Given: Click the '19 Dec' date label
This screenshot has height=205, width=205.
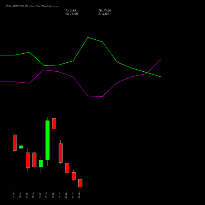Looking at the screenshot, I should 59,195.
